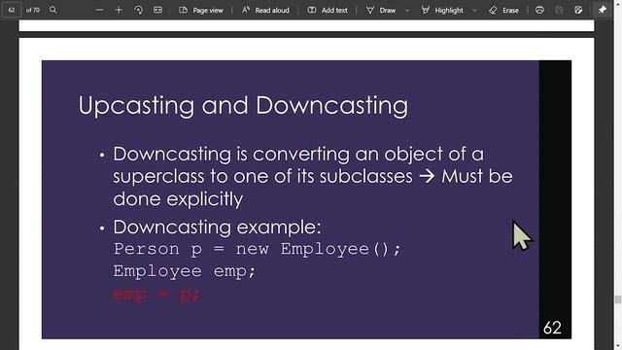Activate the Highlight tool
Image resolution: width=622 pixels, height=350 pixels.
(x=442, y=10)
